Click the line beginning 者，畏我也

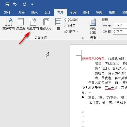(111, 78)
